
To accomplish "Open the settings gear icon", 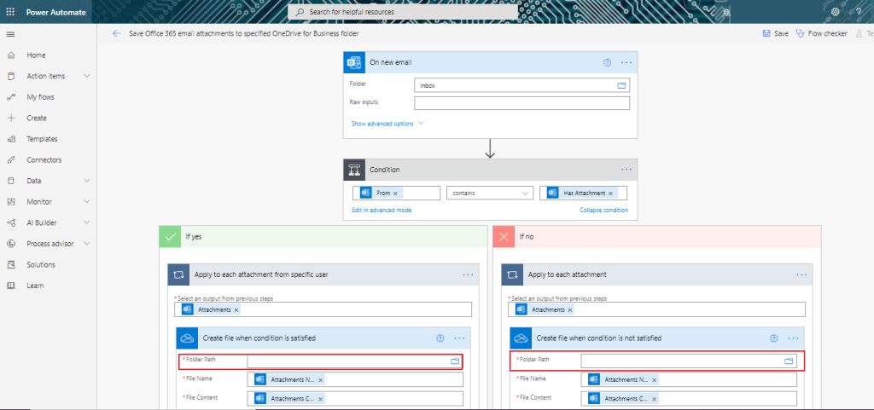I will click(x=835, y=12).
